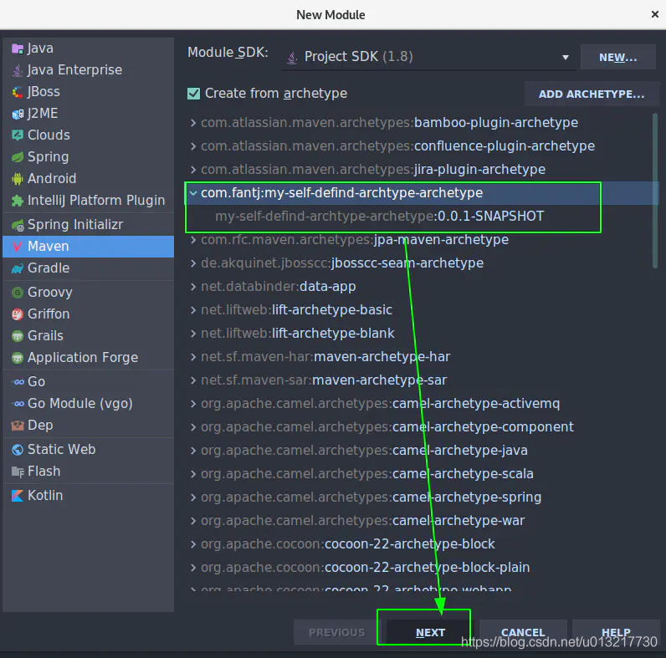Image resolution: width=666 pixels, height=658 pixels.
Task: Click the Static Web globe icon
Action: click(18, 450)
